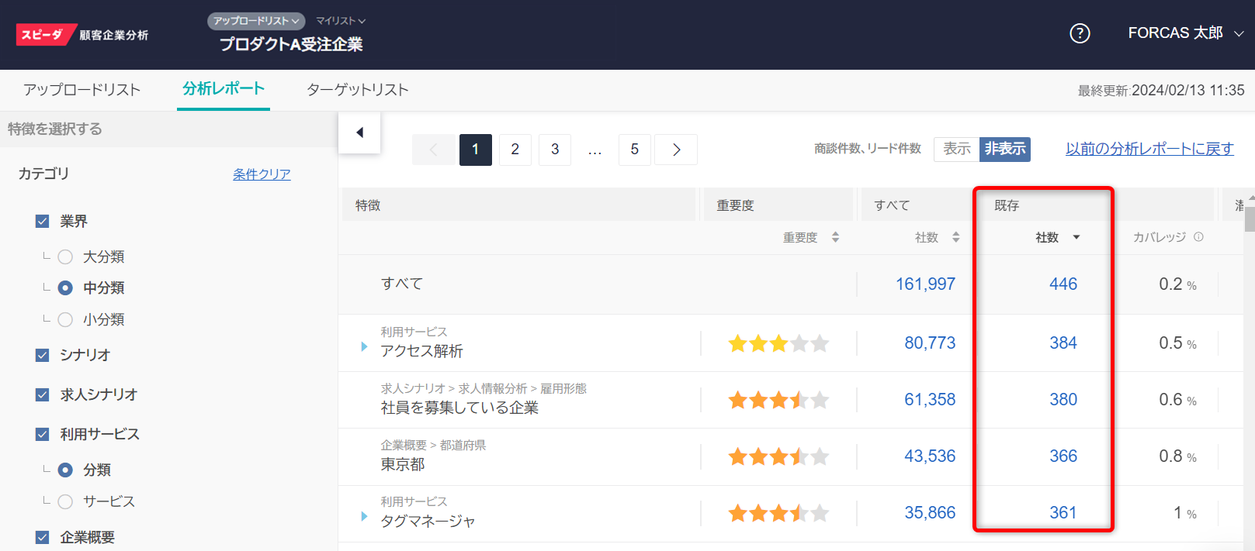Go to page 3
Screen dimensions: 1255x551
point(555,150)
